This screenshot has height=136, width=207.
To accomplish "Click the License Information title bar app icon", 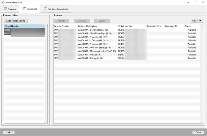I will point(3,2).
